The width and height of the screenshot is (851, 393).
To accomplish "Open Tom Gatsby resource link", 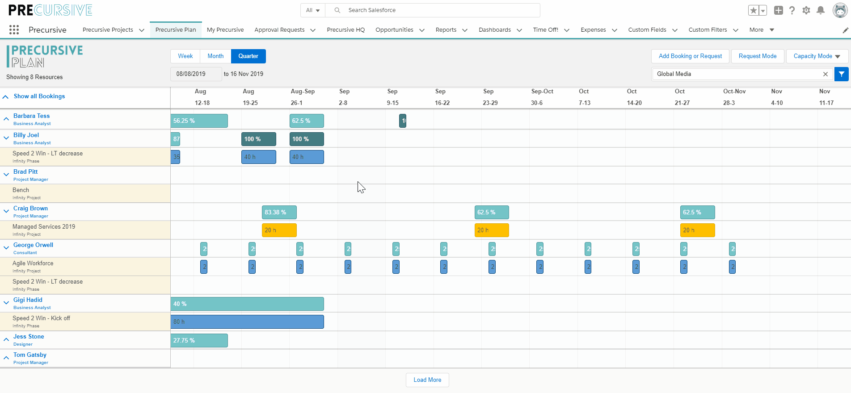I will click(x=30, y=355).
